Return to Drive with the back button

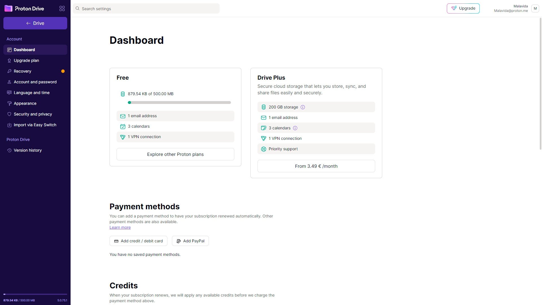coord(35,23)
